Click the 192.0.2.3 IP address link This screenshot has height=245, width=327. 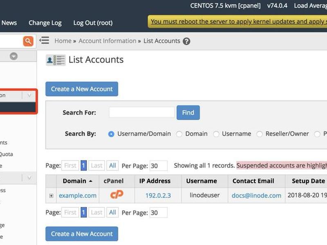[x=158, y=196]
